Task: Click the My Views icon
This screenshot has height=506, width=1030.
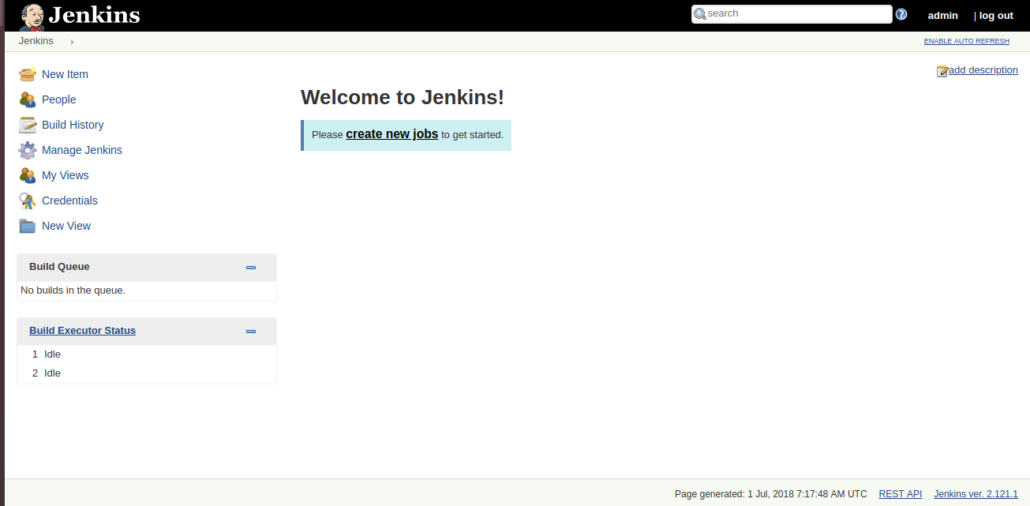Action: point(28,175)
